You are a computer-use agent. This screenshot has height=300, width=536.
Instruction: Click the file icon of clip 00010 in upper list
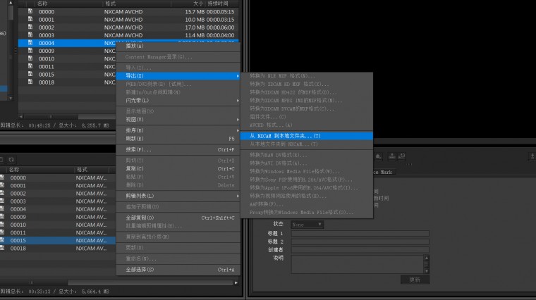(x=30, y=58)
